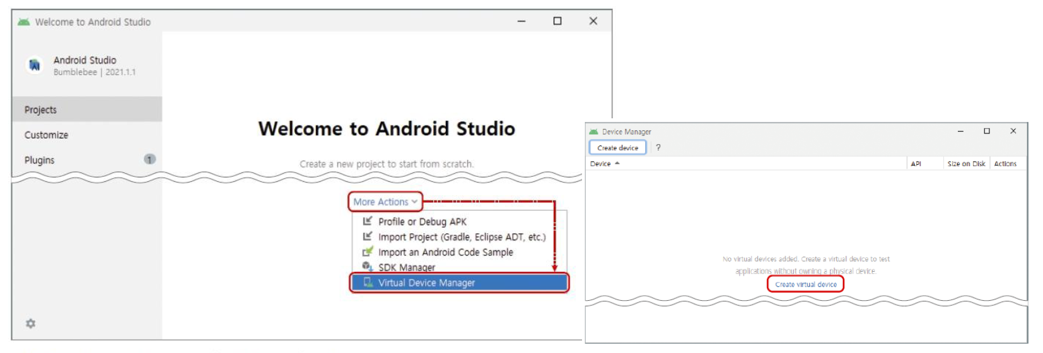This screenshot has width=1043, height=353.
Task: Click the Android icon in Welcome title bar
Action: (x=24, y=22)
